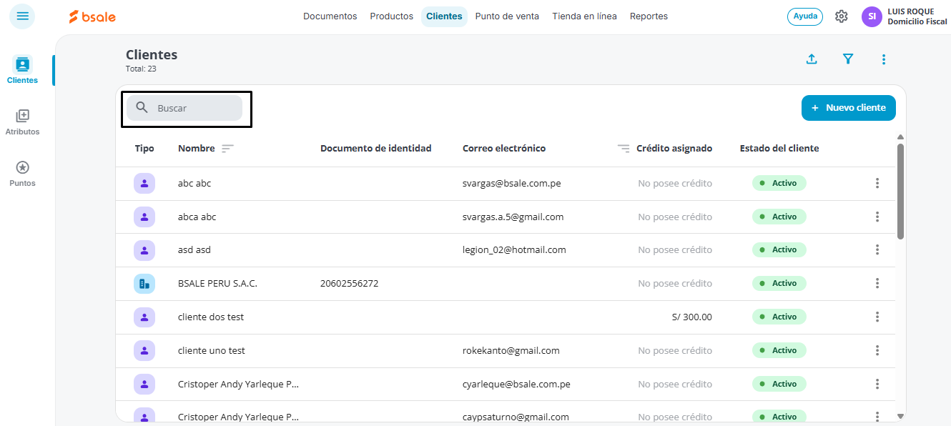Click person type icon for abc abc
The height and width of the screenshot is (426, 951).
coord(144,184)
